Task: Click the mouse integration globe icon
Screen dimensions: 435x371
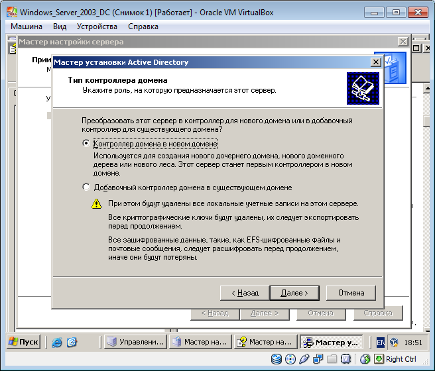Action: (365, 359)
